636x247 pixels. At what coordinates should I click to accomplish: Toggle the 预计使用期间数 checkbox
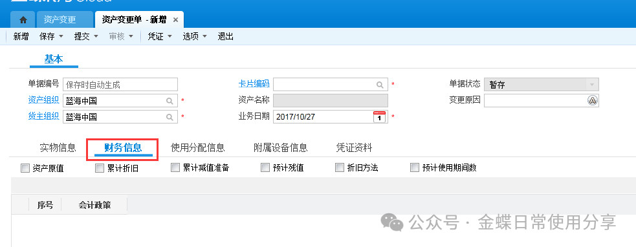[x=415, y=167]
